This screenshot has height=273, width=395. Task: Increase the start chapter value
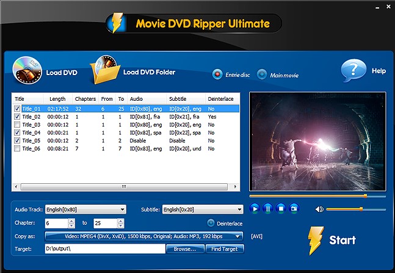pyautogui.click(x=71, y=221)
